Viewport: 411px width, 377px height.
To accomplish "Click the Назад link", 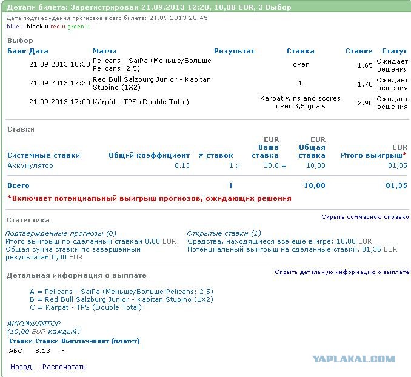I will [21, 367].
